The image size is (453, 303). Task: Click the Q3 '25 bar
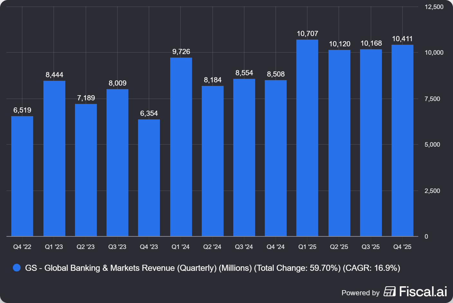pos(371,143)
